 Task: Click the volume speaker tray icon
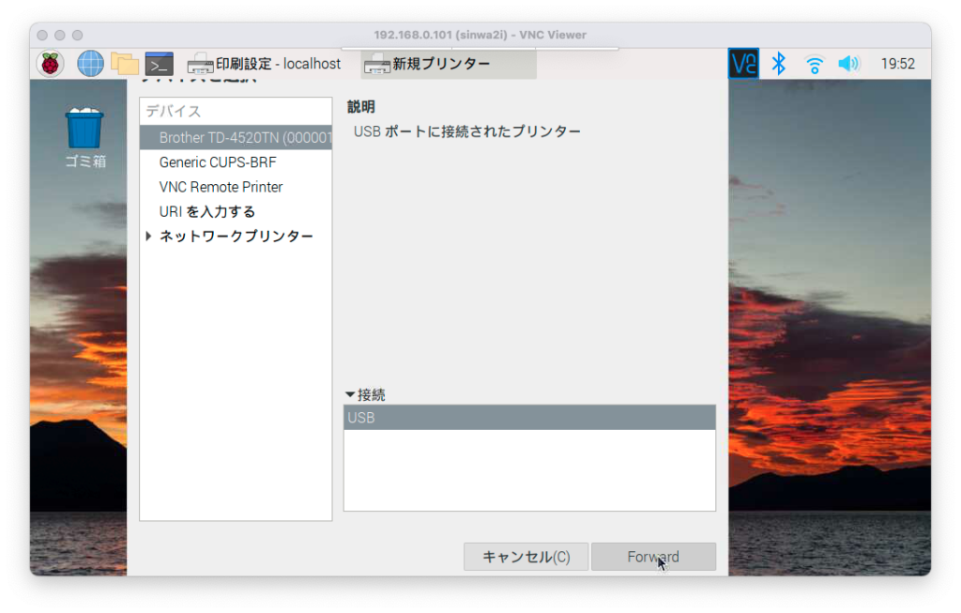point(848,64)
